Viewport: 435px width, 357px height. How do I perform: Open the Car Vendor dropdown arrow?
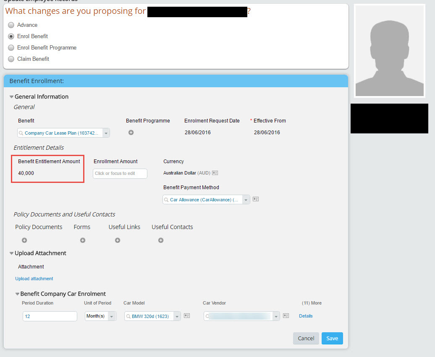[276, 316]
